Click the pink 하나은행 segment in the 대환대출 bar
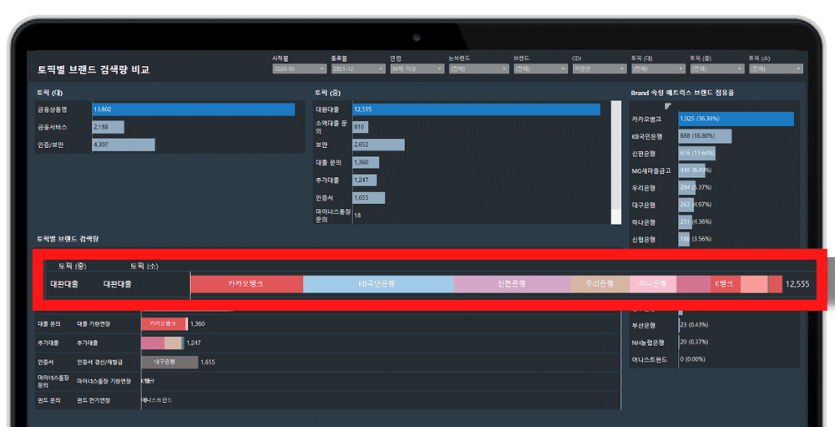 (x=654, y=284)
